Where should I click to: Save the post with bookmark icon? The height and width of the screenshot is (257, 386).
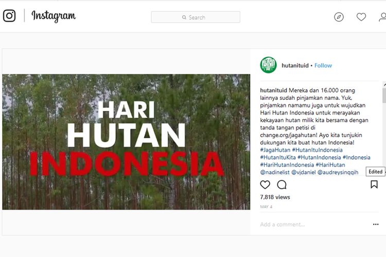pos(374,185)
